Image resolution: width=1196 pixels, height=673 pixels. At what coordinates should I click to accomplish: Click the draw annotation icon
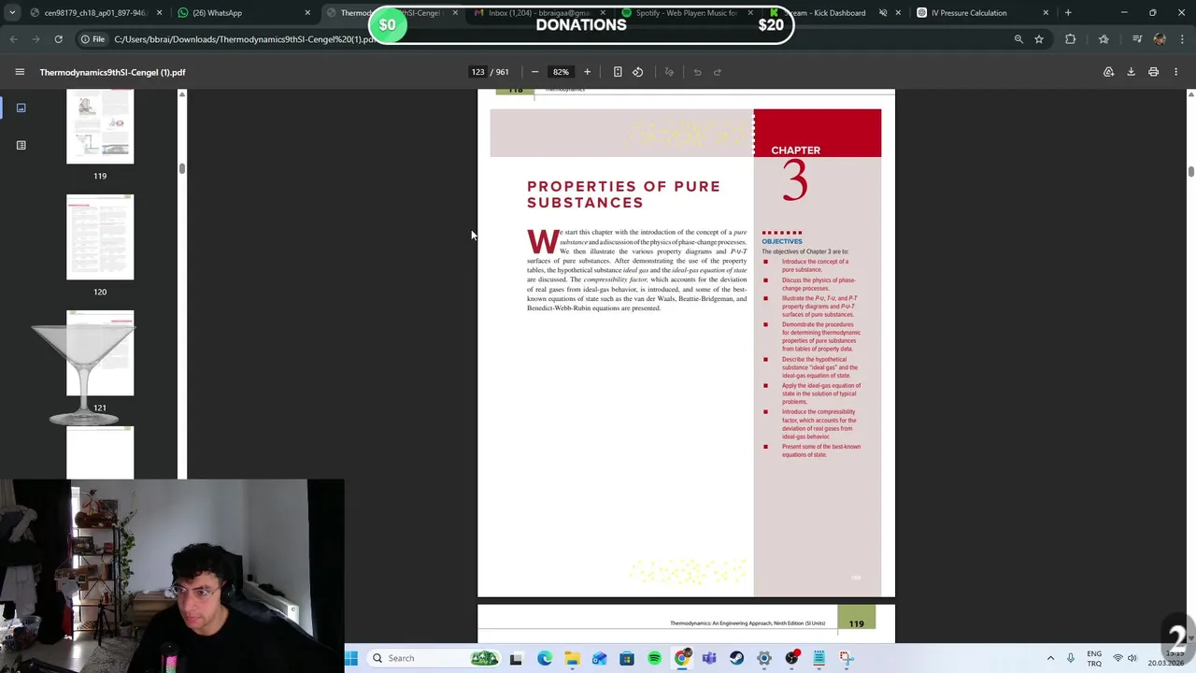tap(669, 72)
